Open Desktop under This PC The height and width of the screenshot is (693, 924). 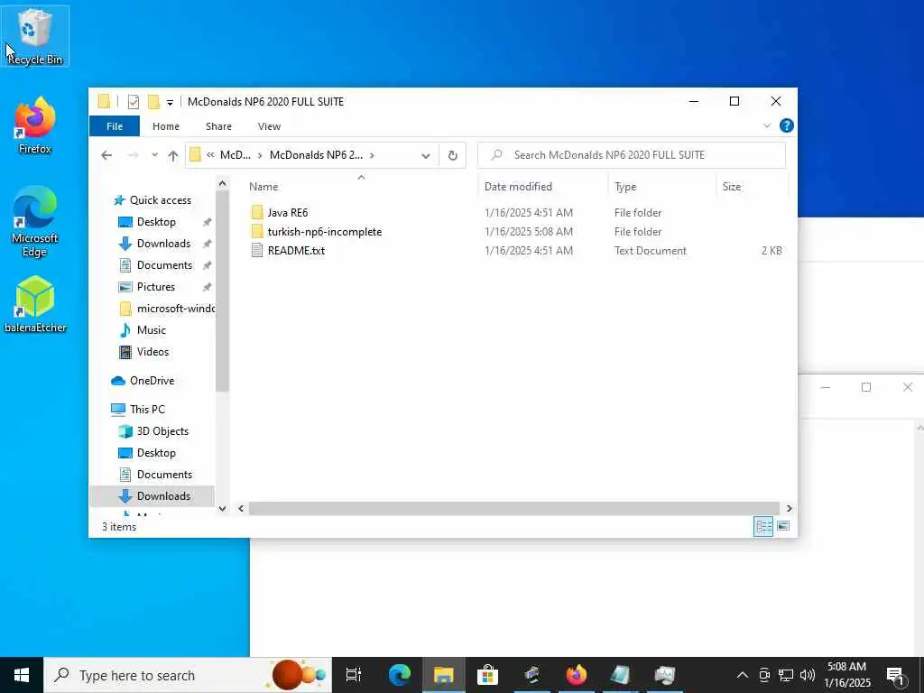click(x=156, y=453)
